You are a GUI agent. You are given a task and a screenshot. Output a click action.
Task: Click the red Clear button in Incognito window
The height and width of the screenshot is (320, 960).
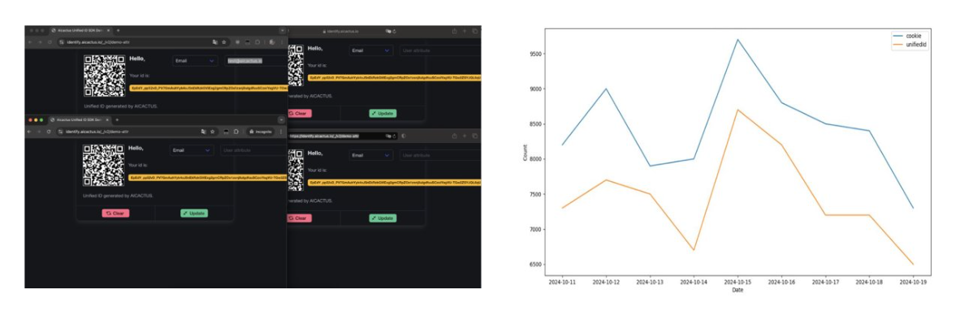click(115, 213)
